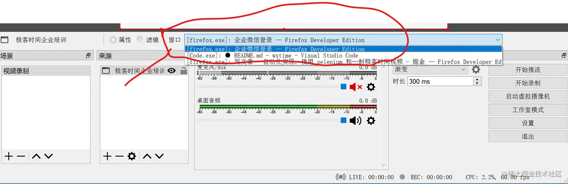Float the controls dock with its popout icon

[564, 56]
